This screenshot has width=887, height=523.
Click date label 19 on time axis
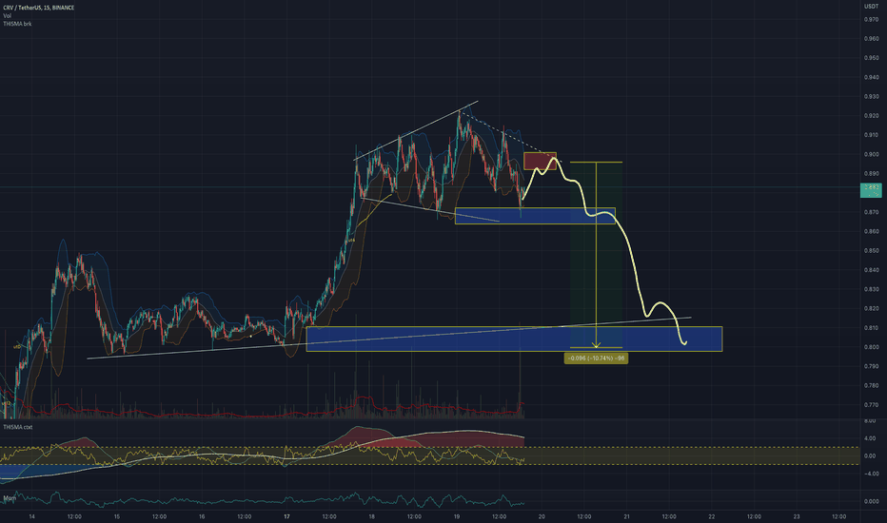pos(457,516)
